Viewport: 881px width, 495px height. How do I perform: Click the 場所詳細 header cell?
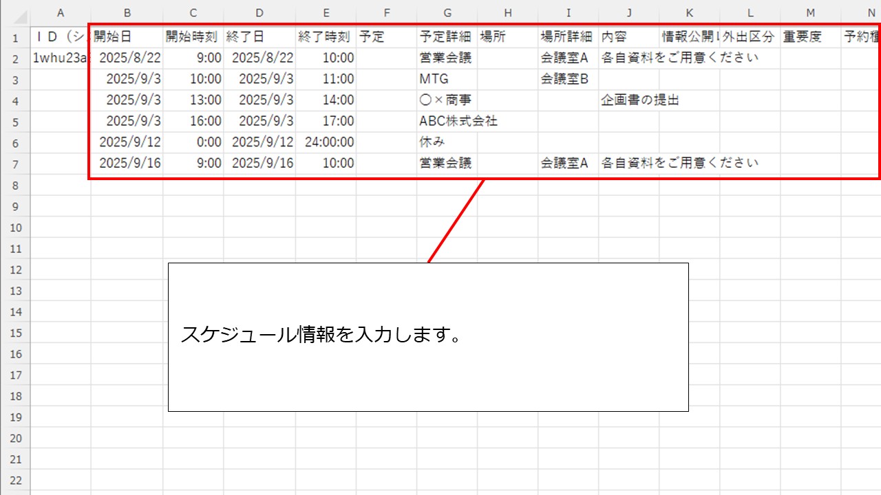click(x=569, y=37)
